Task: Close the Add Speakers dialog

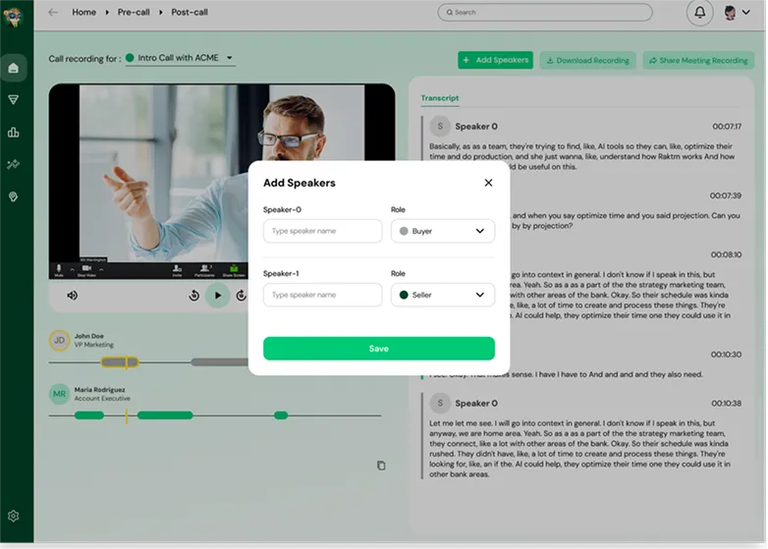Action: tap(488, 183)
